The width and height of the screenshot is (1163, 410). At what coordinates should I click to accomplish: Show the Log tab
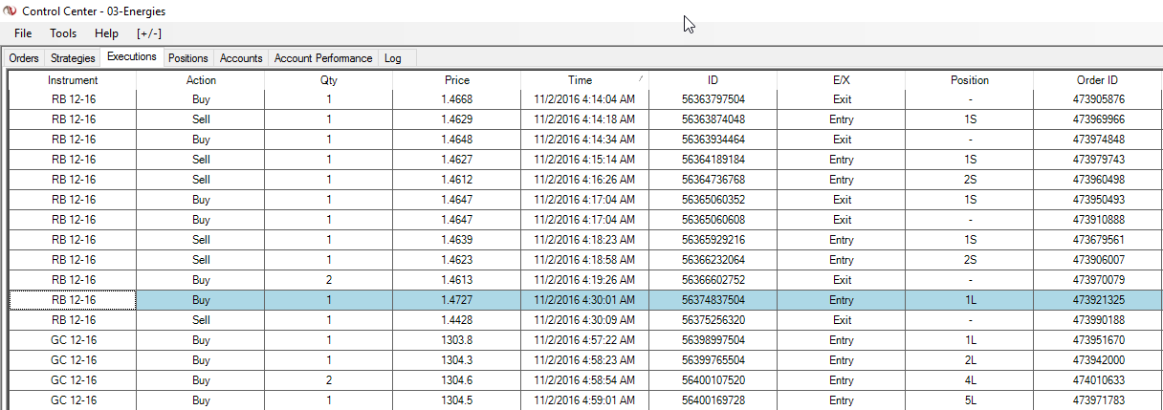392,58
